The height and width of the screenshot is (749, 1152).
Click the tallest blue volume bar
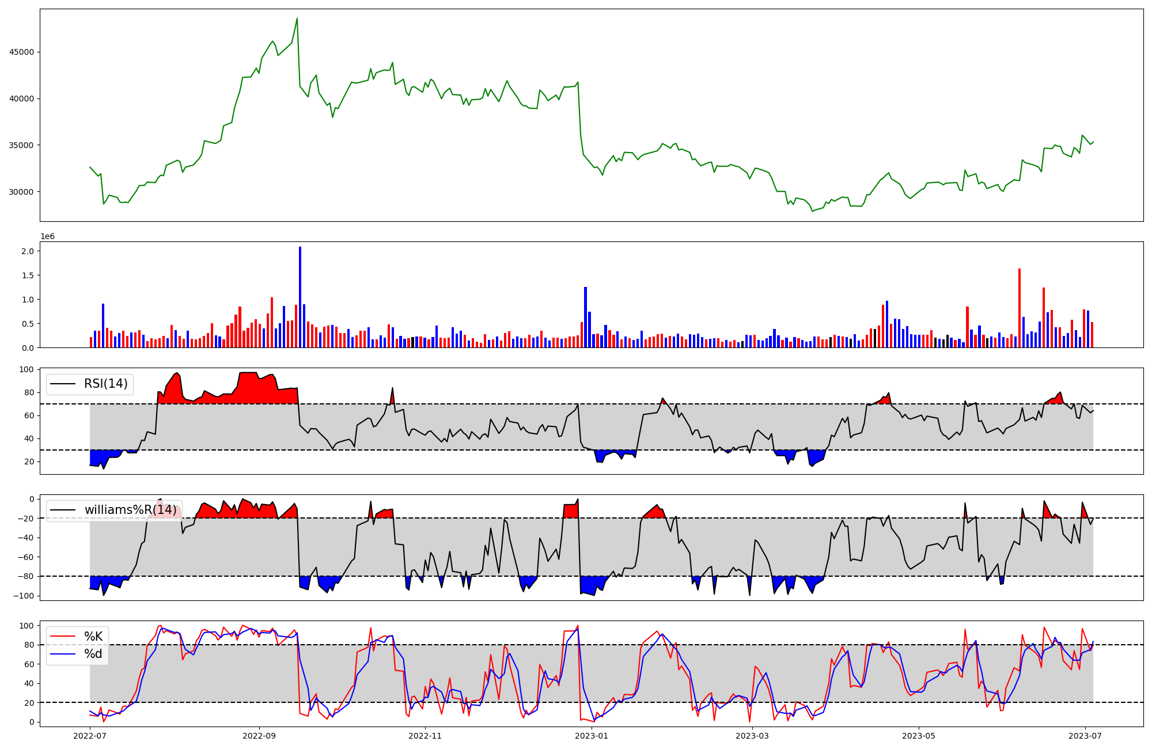point(300,297)
